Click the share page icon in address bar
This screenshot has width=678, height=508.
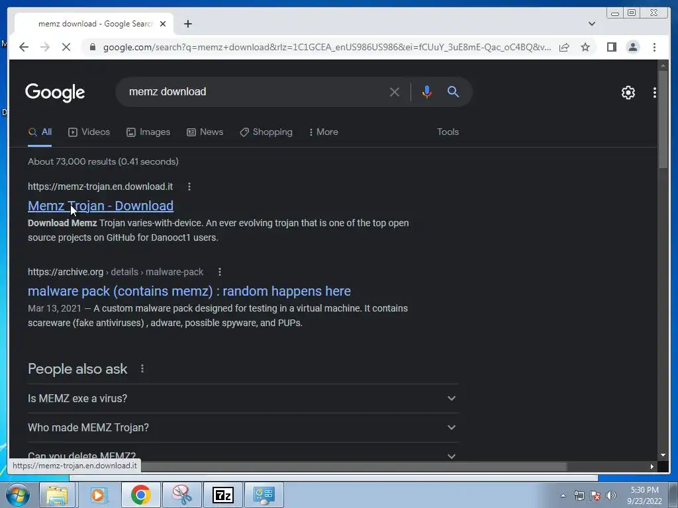tap(564, 47)
